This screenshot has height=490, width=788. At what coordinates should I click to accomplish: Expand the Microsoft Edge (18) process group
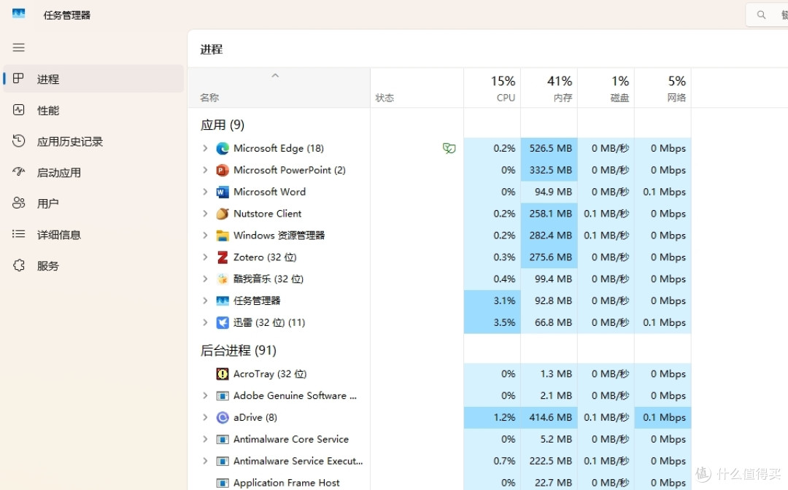(x=205, y=148)
